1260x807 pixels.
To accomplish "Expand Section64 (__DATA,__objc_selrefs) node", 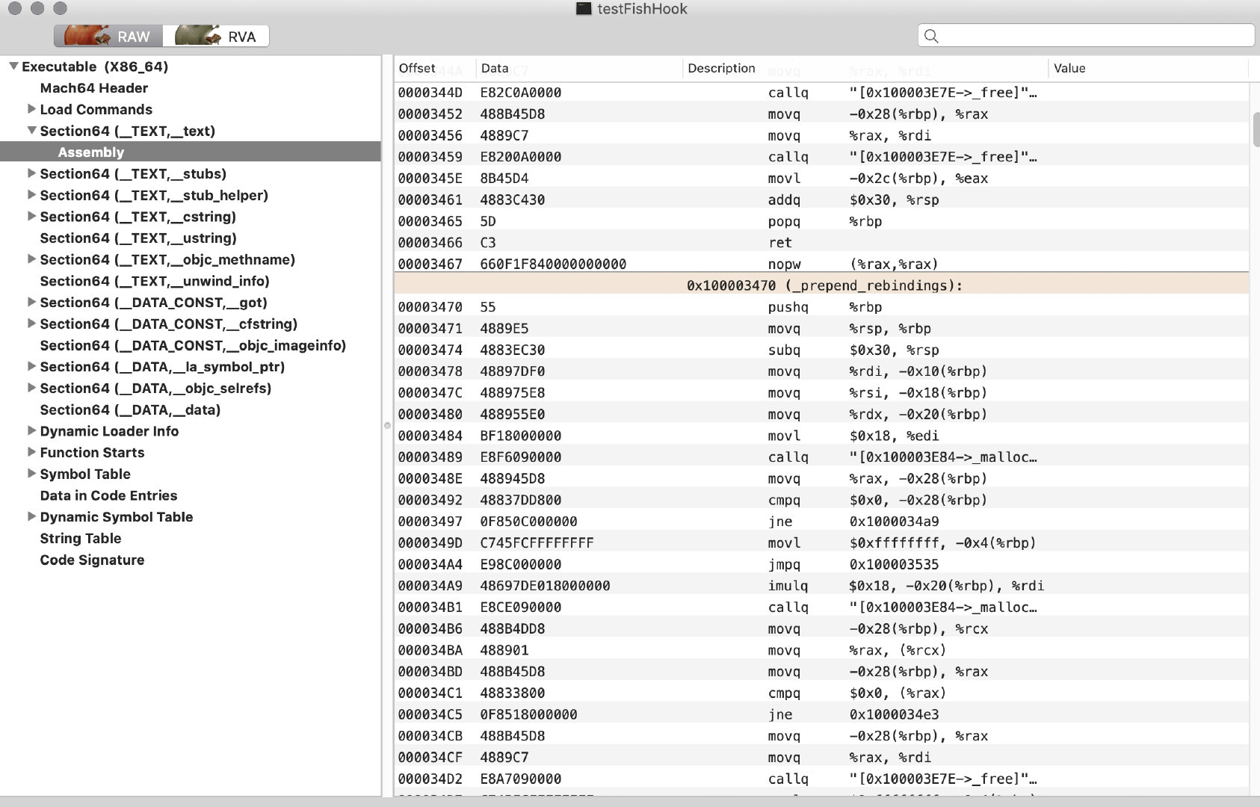I will tap(31, 388).
